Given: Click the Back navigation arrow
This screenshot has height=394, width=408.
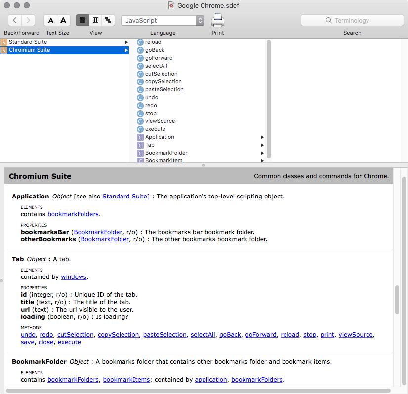Looking at the screenshot, I should pyautogui.click(x=15, y=20).
